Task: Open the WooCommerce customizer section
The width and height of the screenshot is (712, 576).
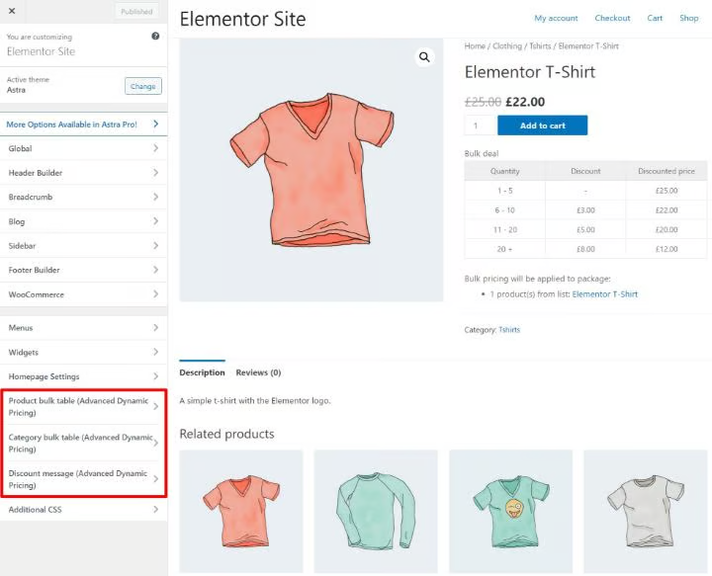Action: (83, 294)
